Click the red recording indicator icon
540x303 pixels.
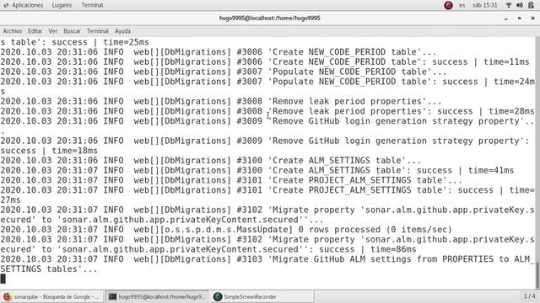point(448,5)
